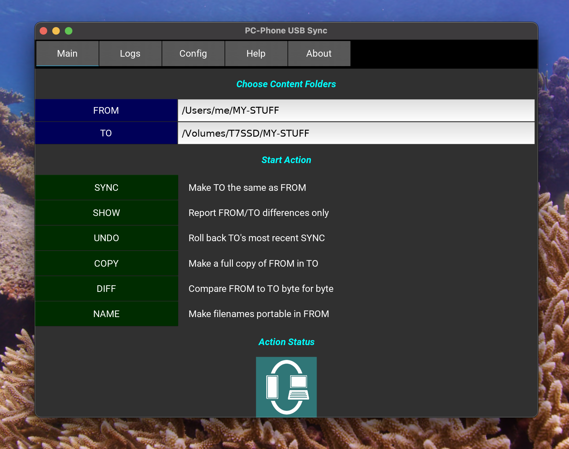
Task: Open the Logs tab
Action: click(x=130, y=54)
